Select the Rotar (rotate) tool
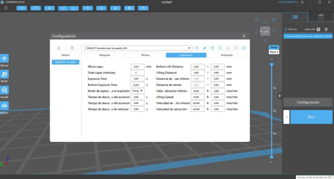334x179 pixels. tap(5, 74)
